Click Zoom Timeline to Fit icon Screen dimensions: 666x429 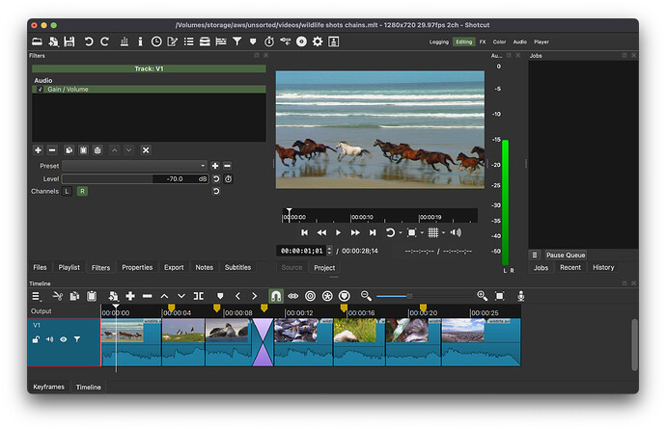click(501, 296)
